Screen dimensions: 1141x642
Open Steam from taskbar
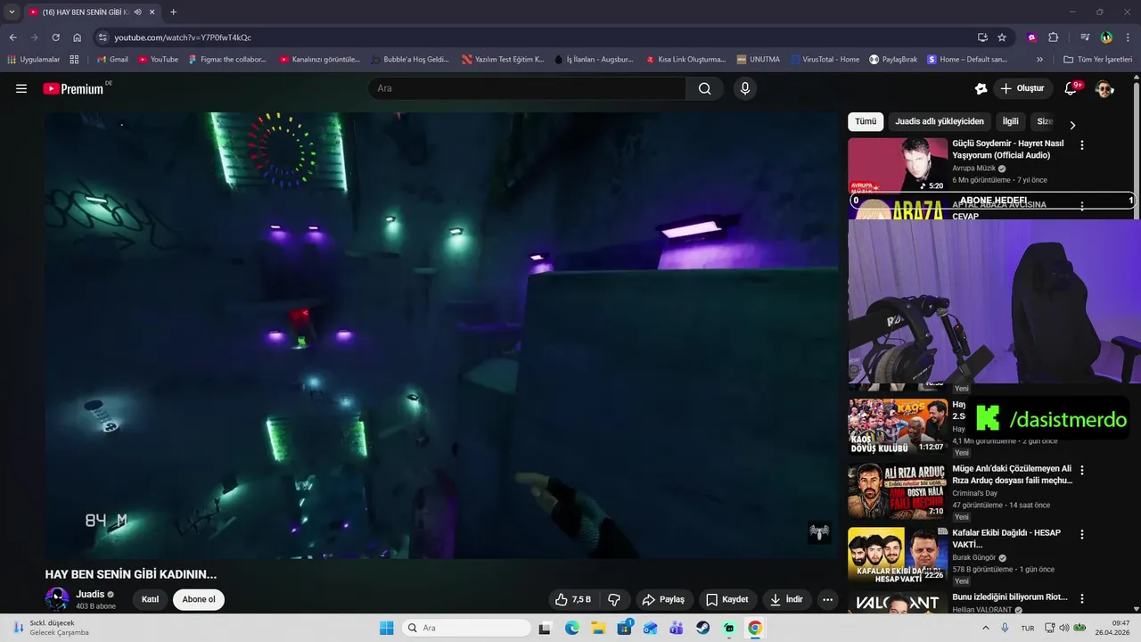pos(702,628)
